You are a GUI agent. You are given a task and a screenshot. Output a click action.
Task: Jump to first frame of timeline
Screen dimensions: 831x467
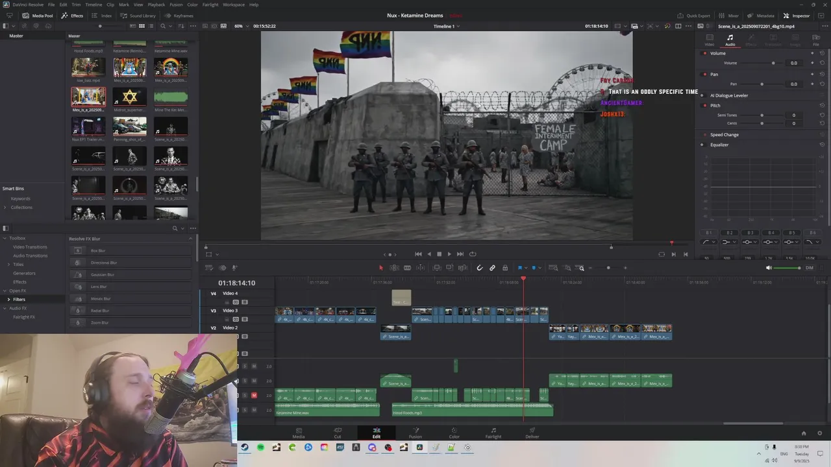418,254
